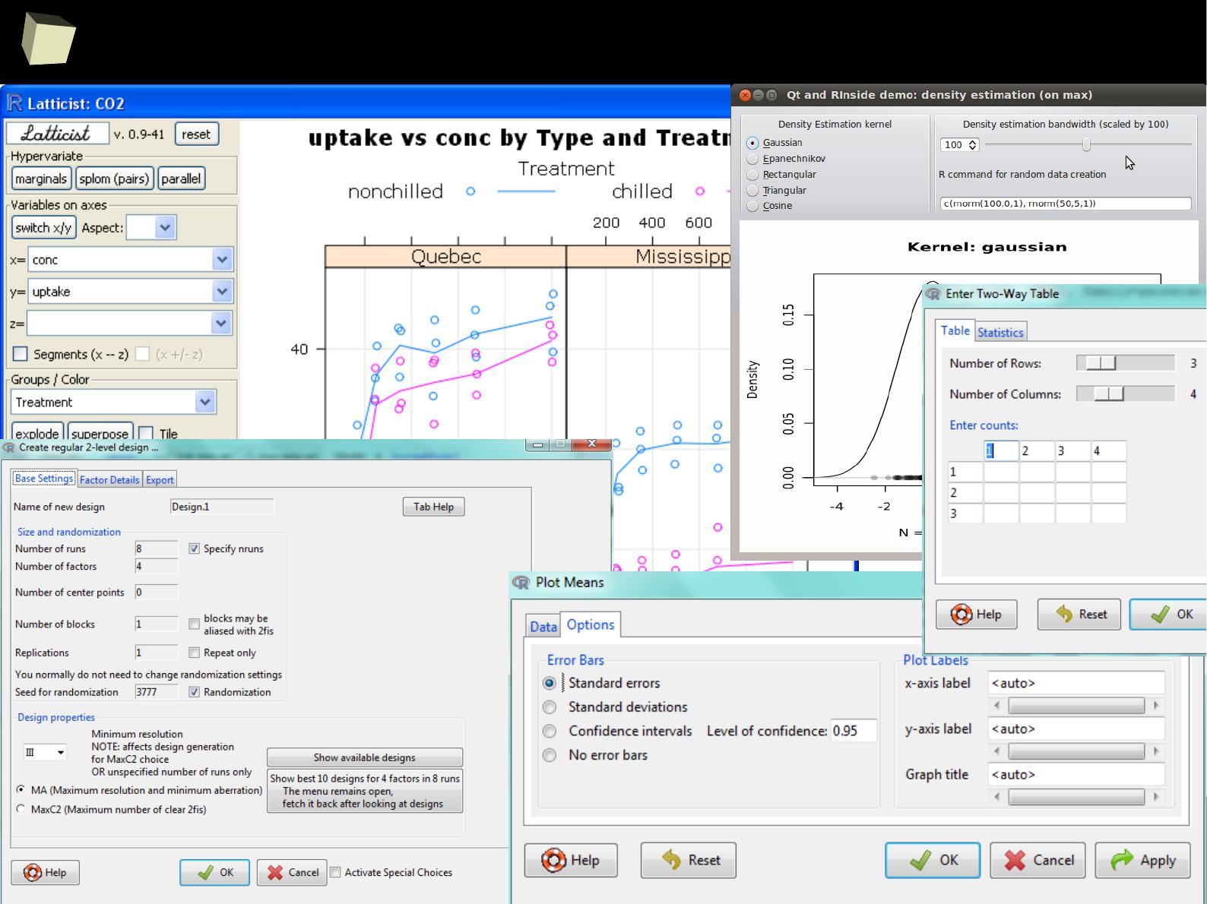Open the Base Settings tab
Screen dimensions: 1207x904
coord(44,479)
